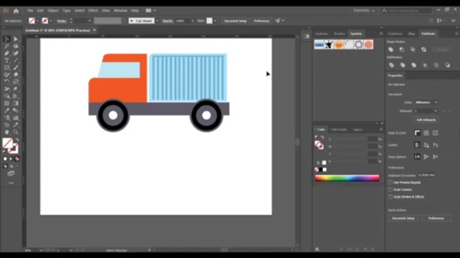460x258 pixels.
Task: Select the Gradient tool
Action: [x=15, y=103]
